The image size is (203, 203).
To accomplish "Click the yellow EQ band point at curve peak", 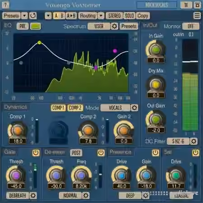I will [x=39, y=42].
